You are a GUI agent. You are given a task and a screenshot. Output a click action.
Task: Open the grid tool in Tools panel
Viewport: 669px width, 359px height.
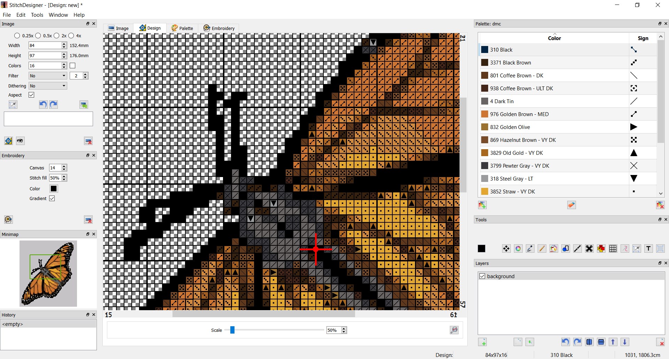tap(612, 249)
